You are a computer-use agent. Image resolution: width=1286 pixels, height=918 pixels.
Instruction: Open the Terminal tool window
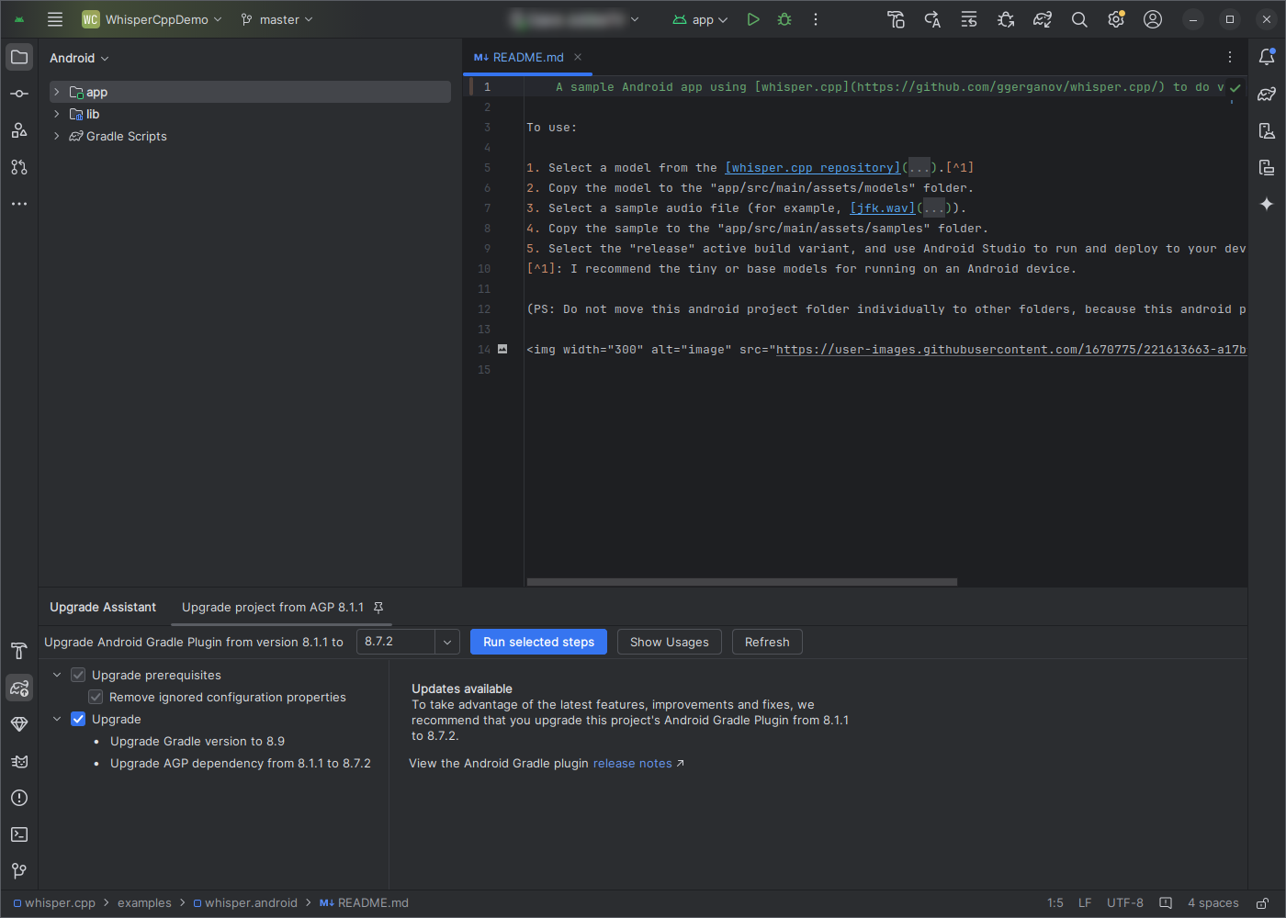click(x=18, y=834)
